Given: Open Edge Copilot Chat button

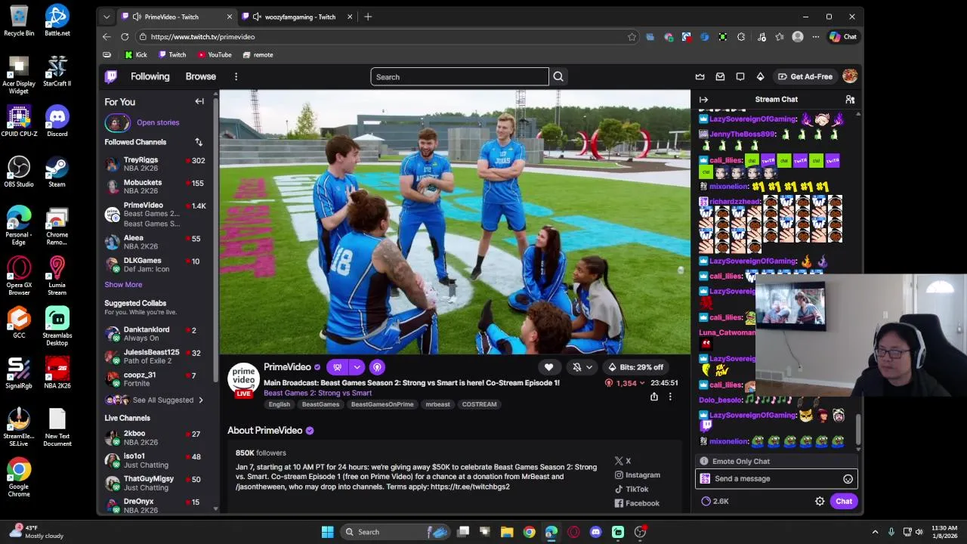Looking at the screenshot, I should point(843,36).
